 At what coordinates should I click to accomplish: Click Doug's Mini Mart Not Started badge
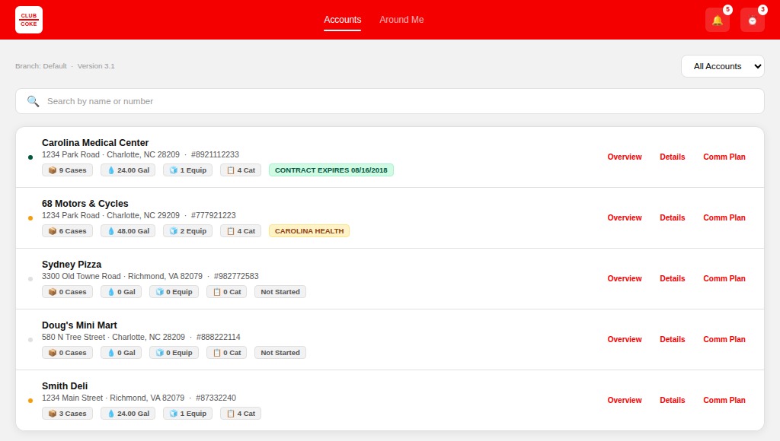(x=280, y=353)
